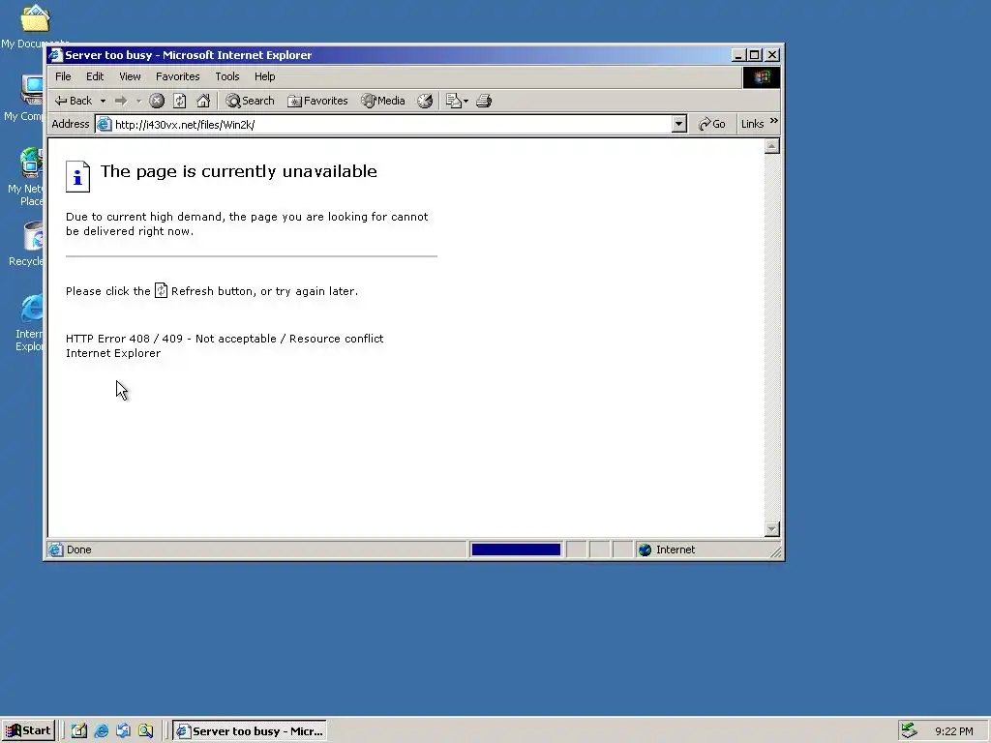Click the blue progress bar in status bar
991x743 pixels.
click(516, 550)
